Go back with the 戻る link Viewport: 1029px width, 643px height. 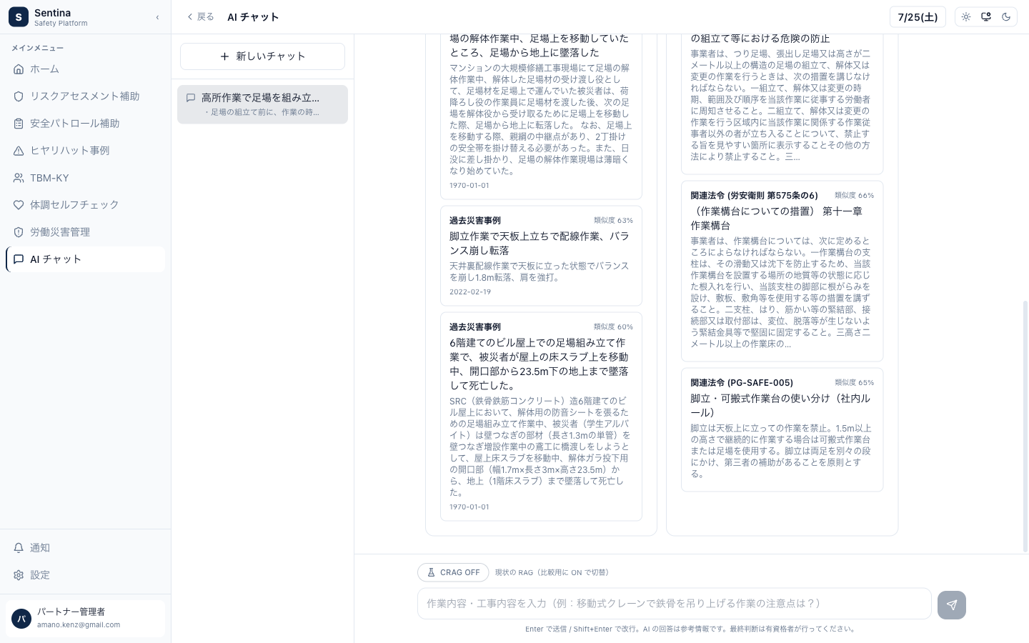[200, 17]
